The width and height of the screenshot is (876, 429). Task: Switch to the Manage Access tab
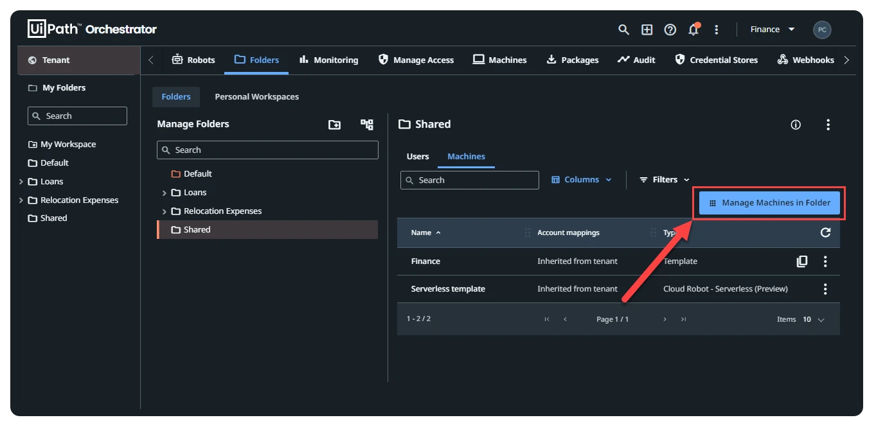(416, 60)
